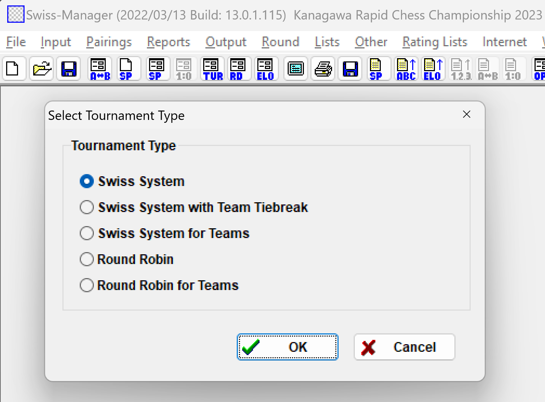Viewport: 545px width, 402px height.
Task: Click the TUR tournament data toolbar icon
Action: tap(213, 69)
